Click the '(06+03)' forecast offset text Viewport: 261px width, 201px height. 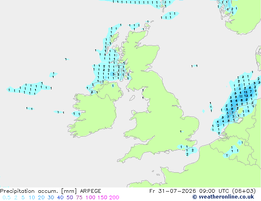244,191
